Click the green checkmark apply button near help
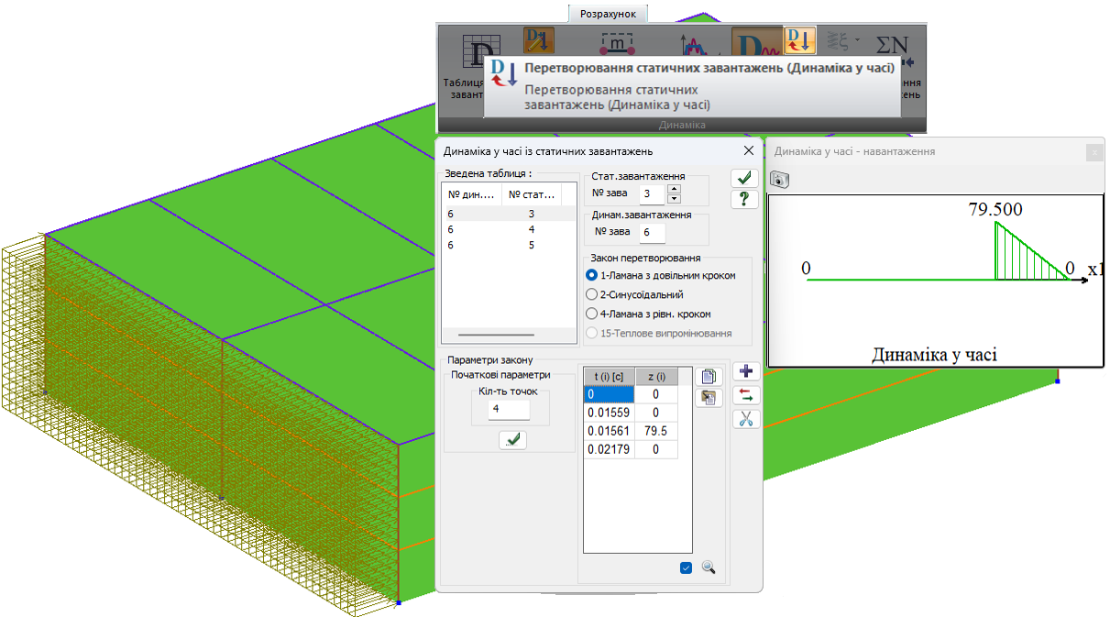The width and height of the screenshot is (1110, 617). tap(744, 178)
